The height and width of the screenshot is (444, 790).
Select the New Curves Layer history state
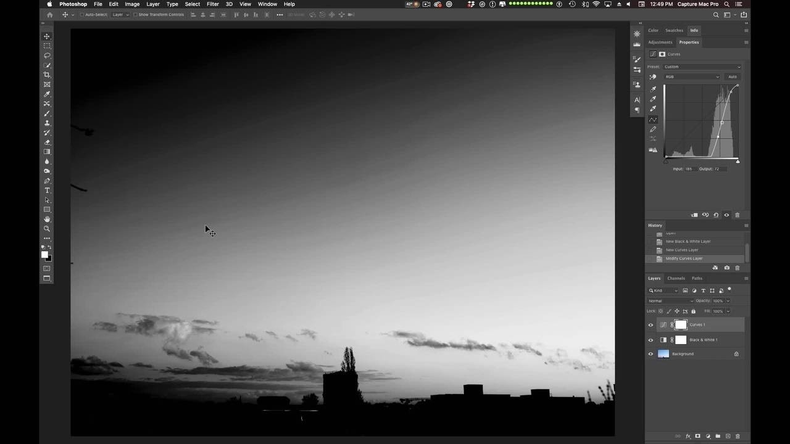point(682,250)
